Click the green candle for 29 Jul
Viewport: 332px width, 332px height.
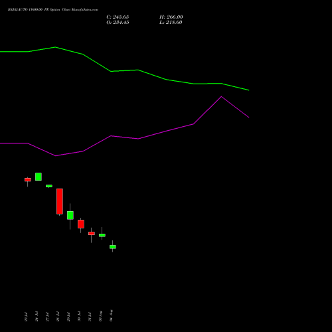(70, 215)
